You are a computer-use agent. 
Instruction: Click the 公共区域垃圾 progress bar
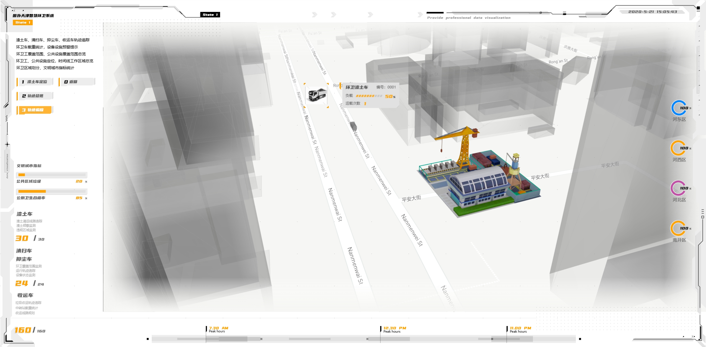[x=52, y=175]
